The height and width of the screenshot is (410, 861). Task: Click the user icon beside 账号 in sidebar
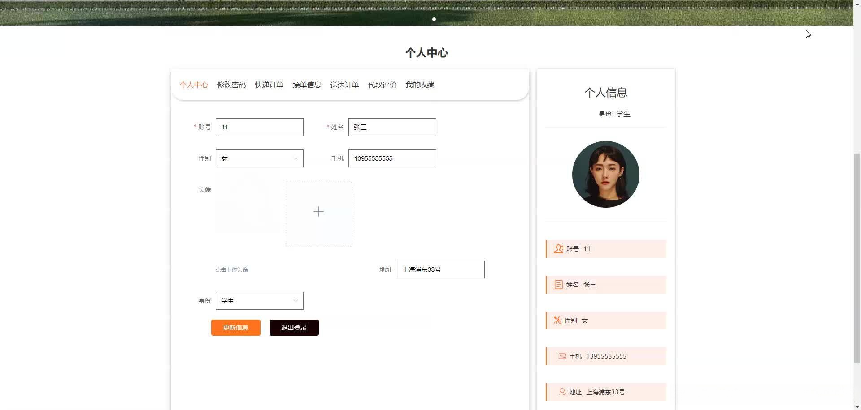(558, 248)
